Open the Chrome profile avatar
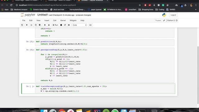Screen dimensions: 199x112 (x=192, y=5)
